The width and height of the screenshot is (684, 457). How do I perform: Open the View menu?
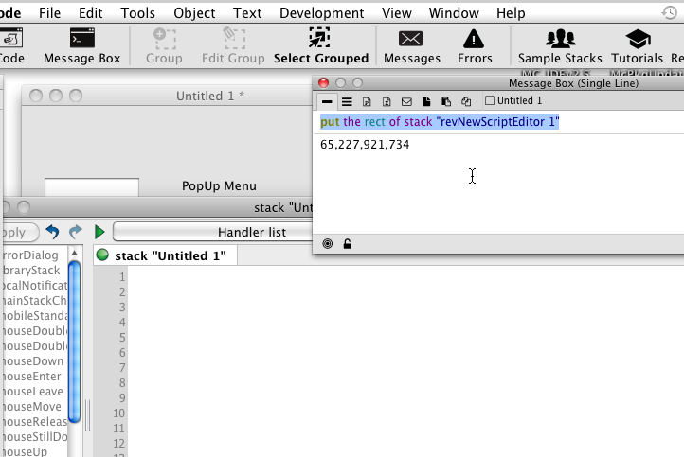coord(397,13)
